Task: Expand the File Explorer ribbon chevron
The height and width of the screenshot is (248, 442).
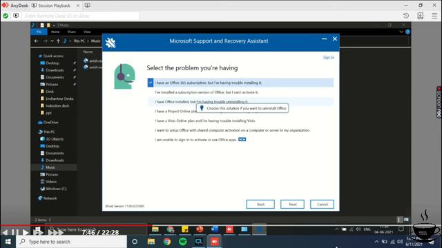Action: click(401, 32)
